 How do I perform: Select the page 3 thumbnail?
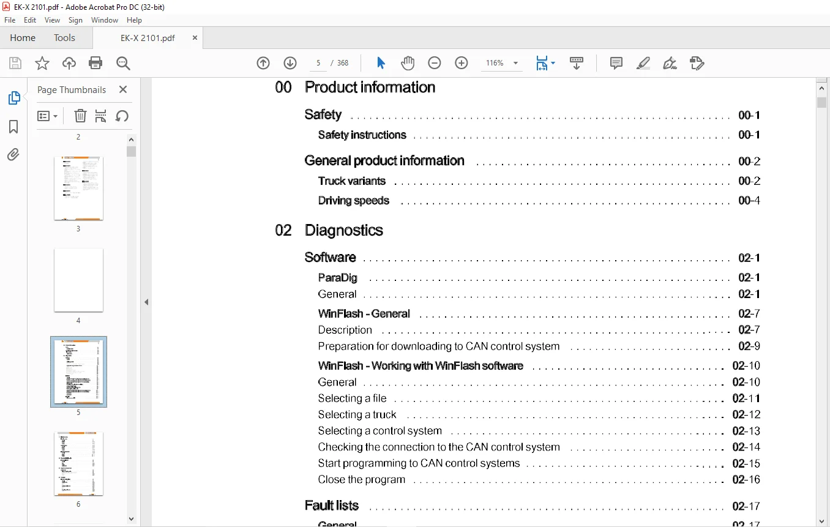[x=78, y=188]
